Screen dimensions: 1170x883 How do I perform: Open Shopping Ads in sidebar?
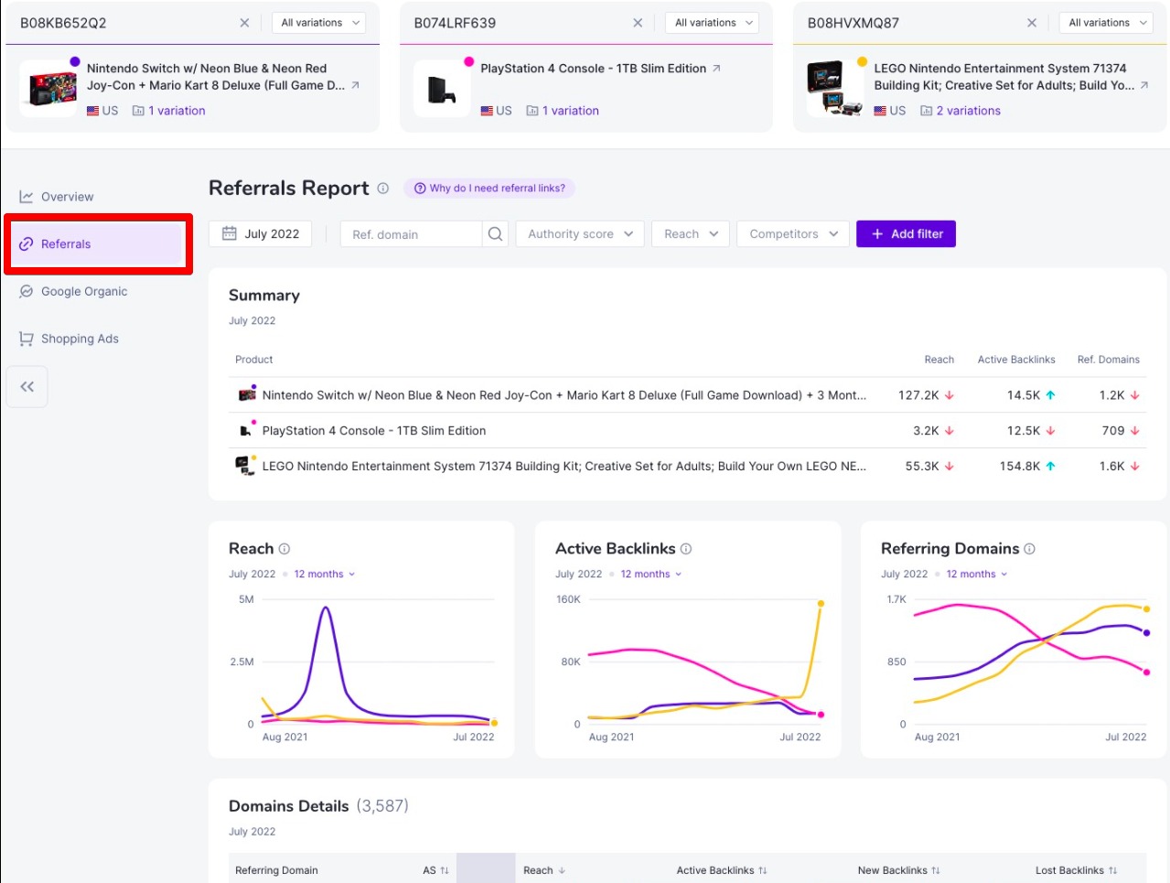(80, 339)
